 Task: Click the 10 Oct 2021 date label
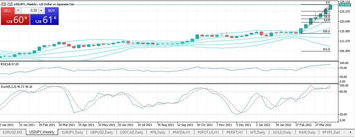pyautogui.click(x=205, y=125)
